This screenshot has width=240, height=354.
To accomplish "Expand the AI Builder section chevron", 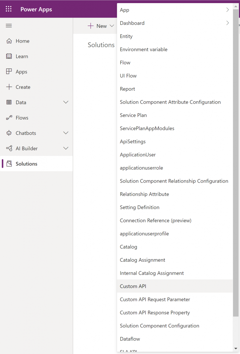I will tap(66, 148).
